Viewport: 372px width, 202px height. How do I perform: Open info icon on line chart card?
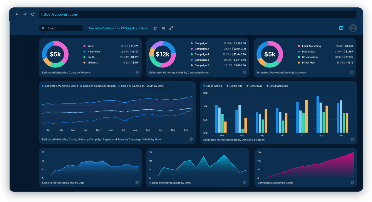pos(191,139)
